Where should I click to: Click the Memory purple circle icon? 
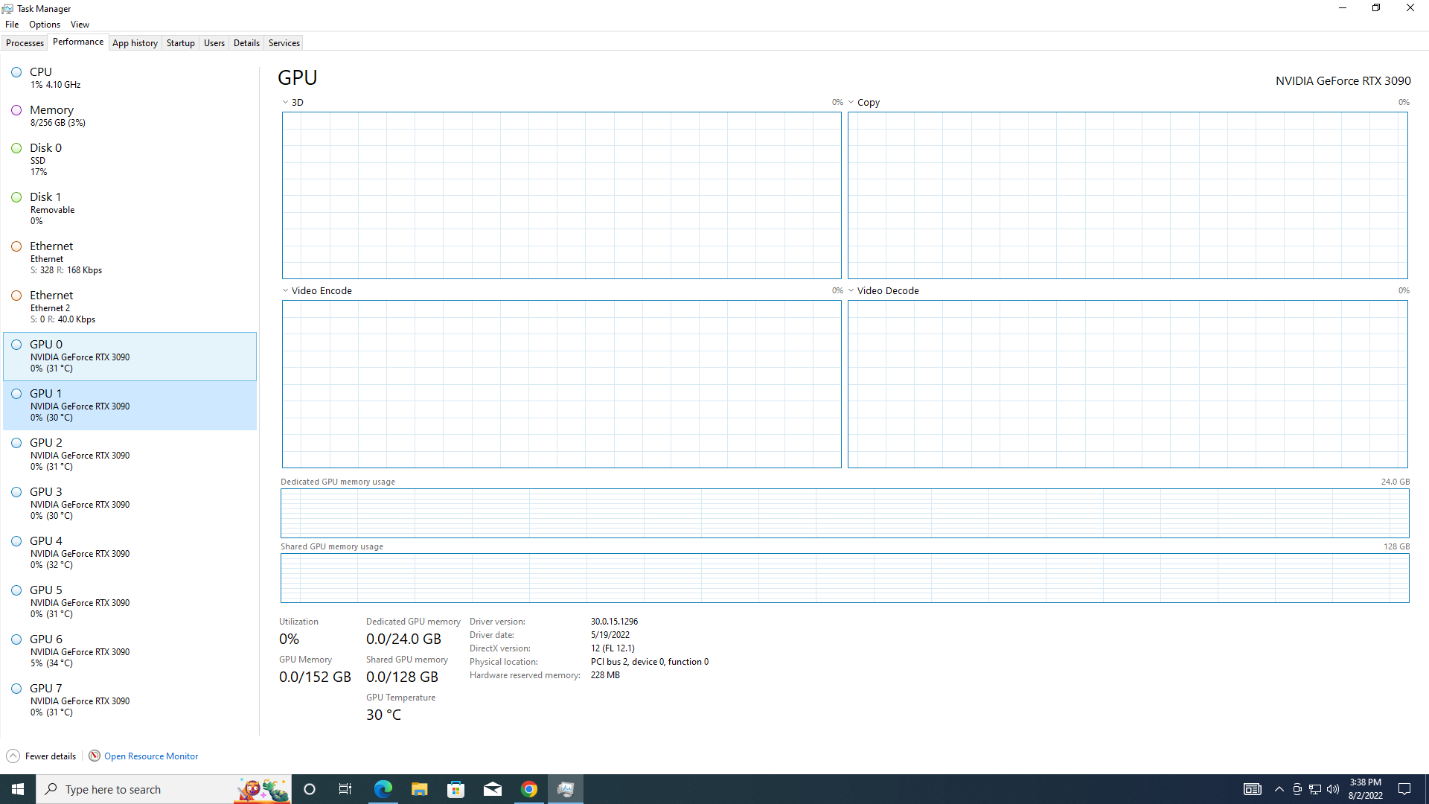pyautogui.click(x=16, y=110)
